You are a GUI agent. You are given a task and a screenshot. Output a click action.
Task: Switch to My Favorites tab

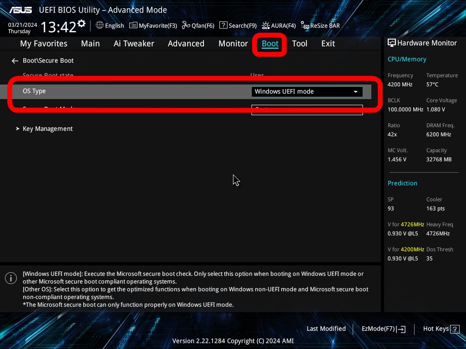(x=44, y=44)
